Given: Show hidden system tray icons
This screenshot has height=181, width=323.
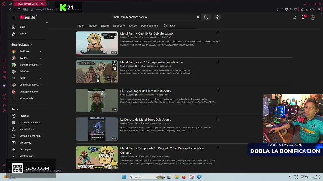Looking at the screenshot, I should 289,177.
